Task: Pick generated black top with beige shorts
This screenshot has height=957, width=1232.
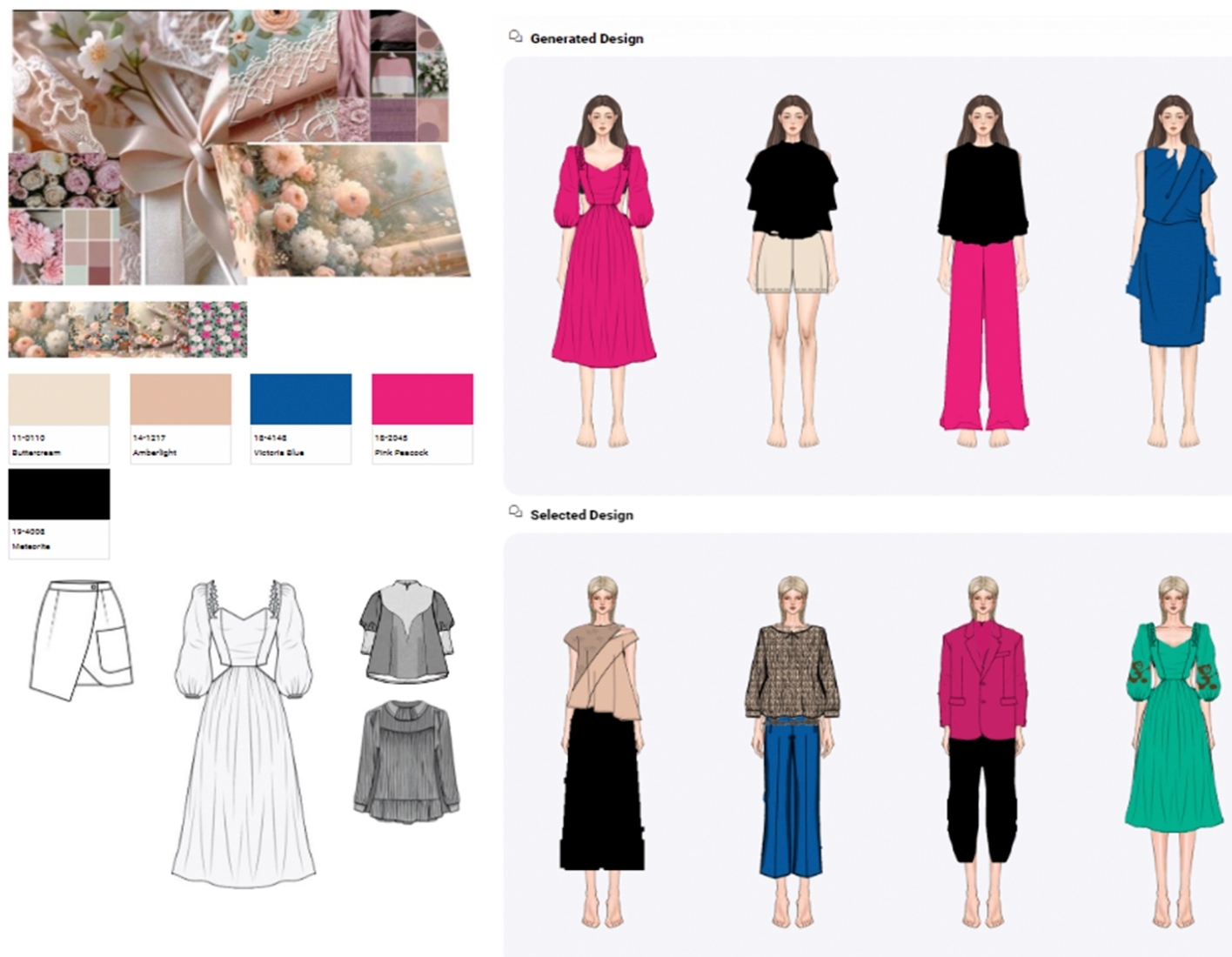Action: coord(792,270)
